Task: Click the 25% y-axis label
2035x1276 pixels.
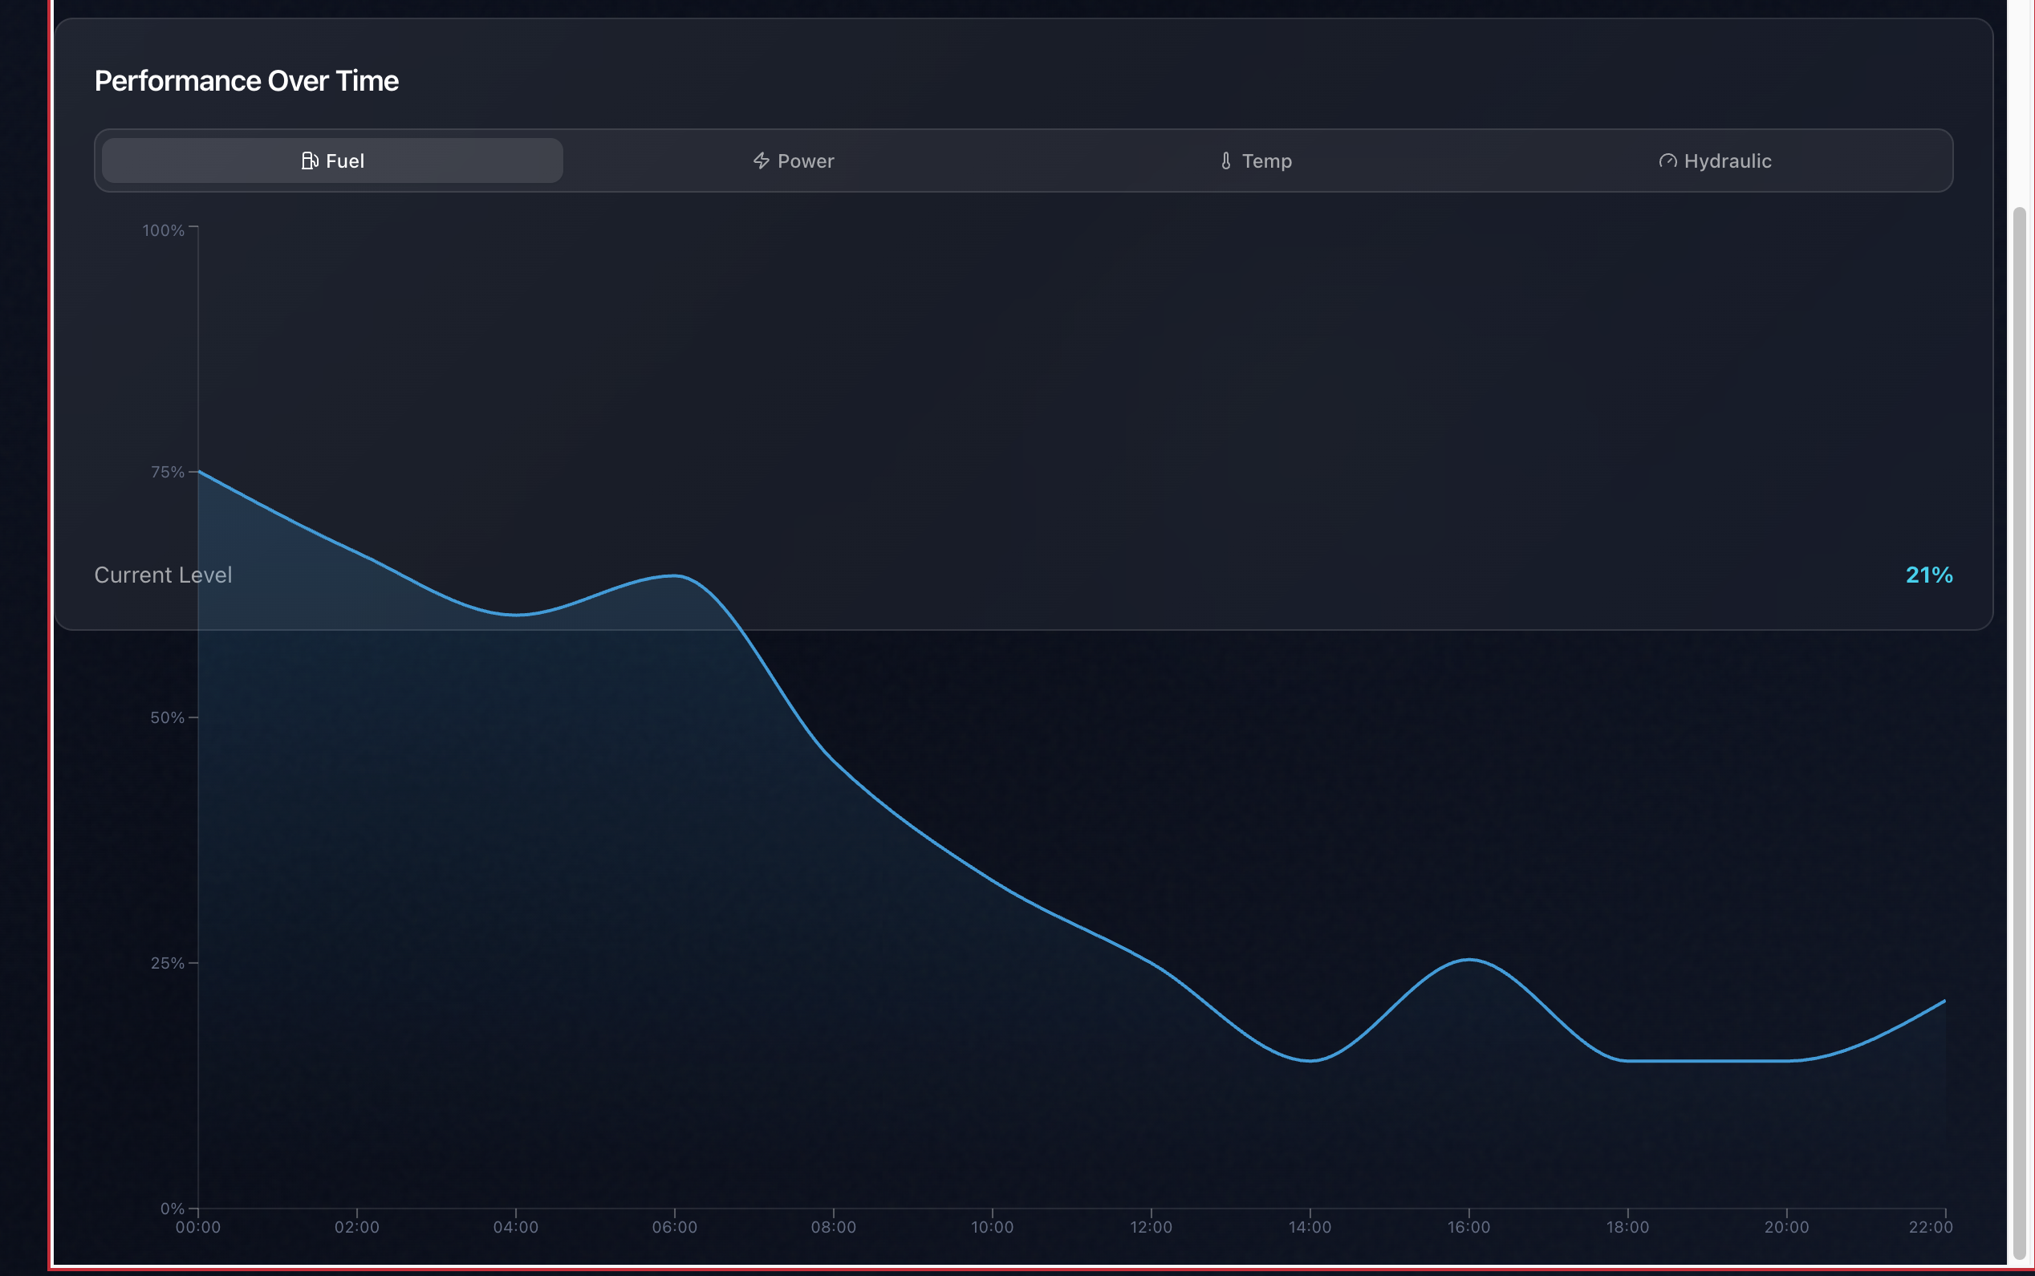Action: 167,963
